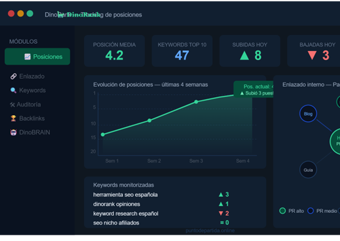Click the PR medio legend circle

(311, 211)
